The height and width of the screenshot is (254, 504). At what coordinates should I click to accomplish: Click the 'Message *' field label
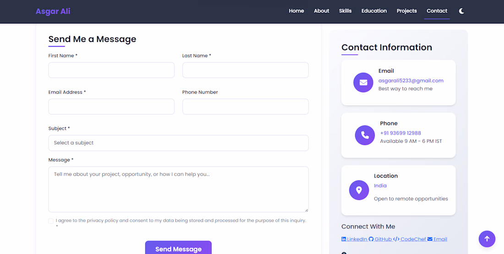[61, 160]
